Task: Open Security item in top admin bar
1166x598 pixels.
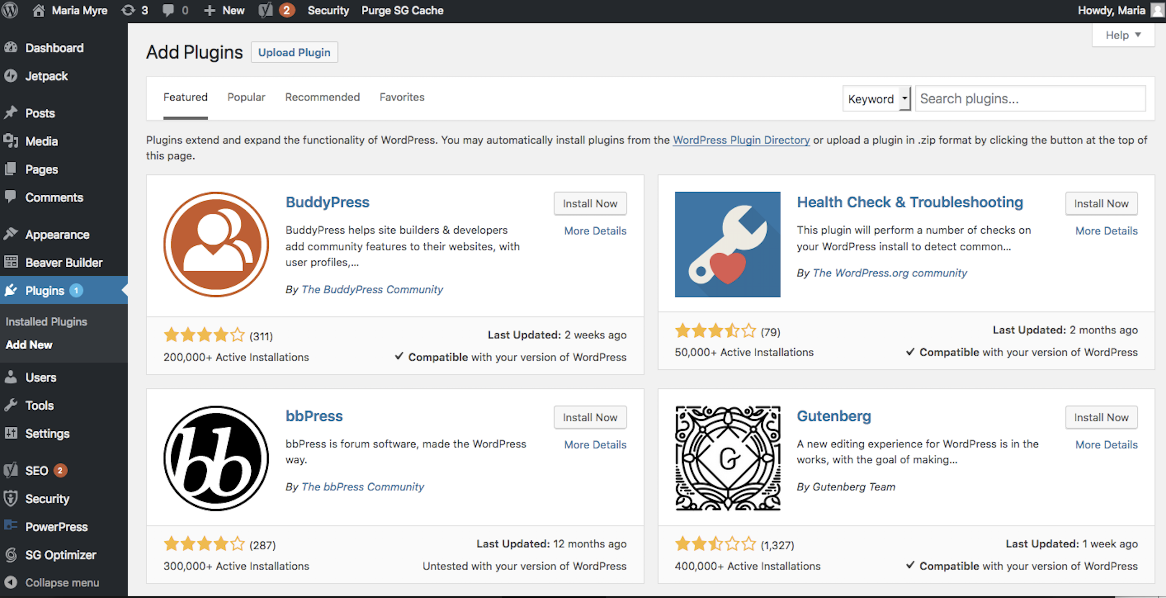Action: pos(328,10)
